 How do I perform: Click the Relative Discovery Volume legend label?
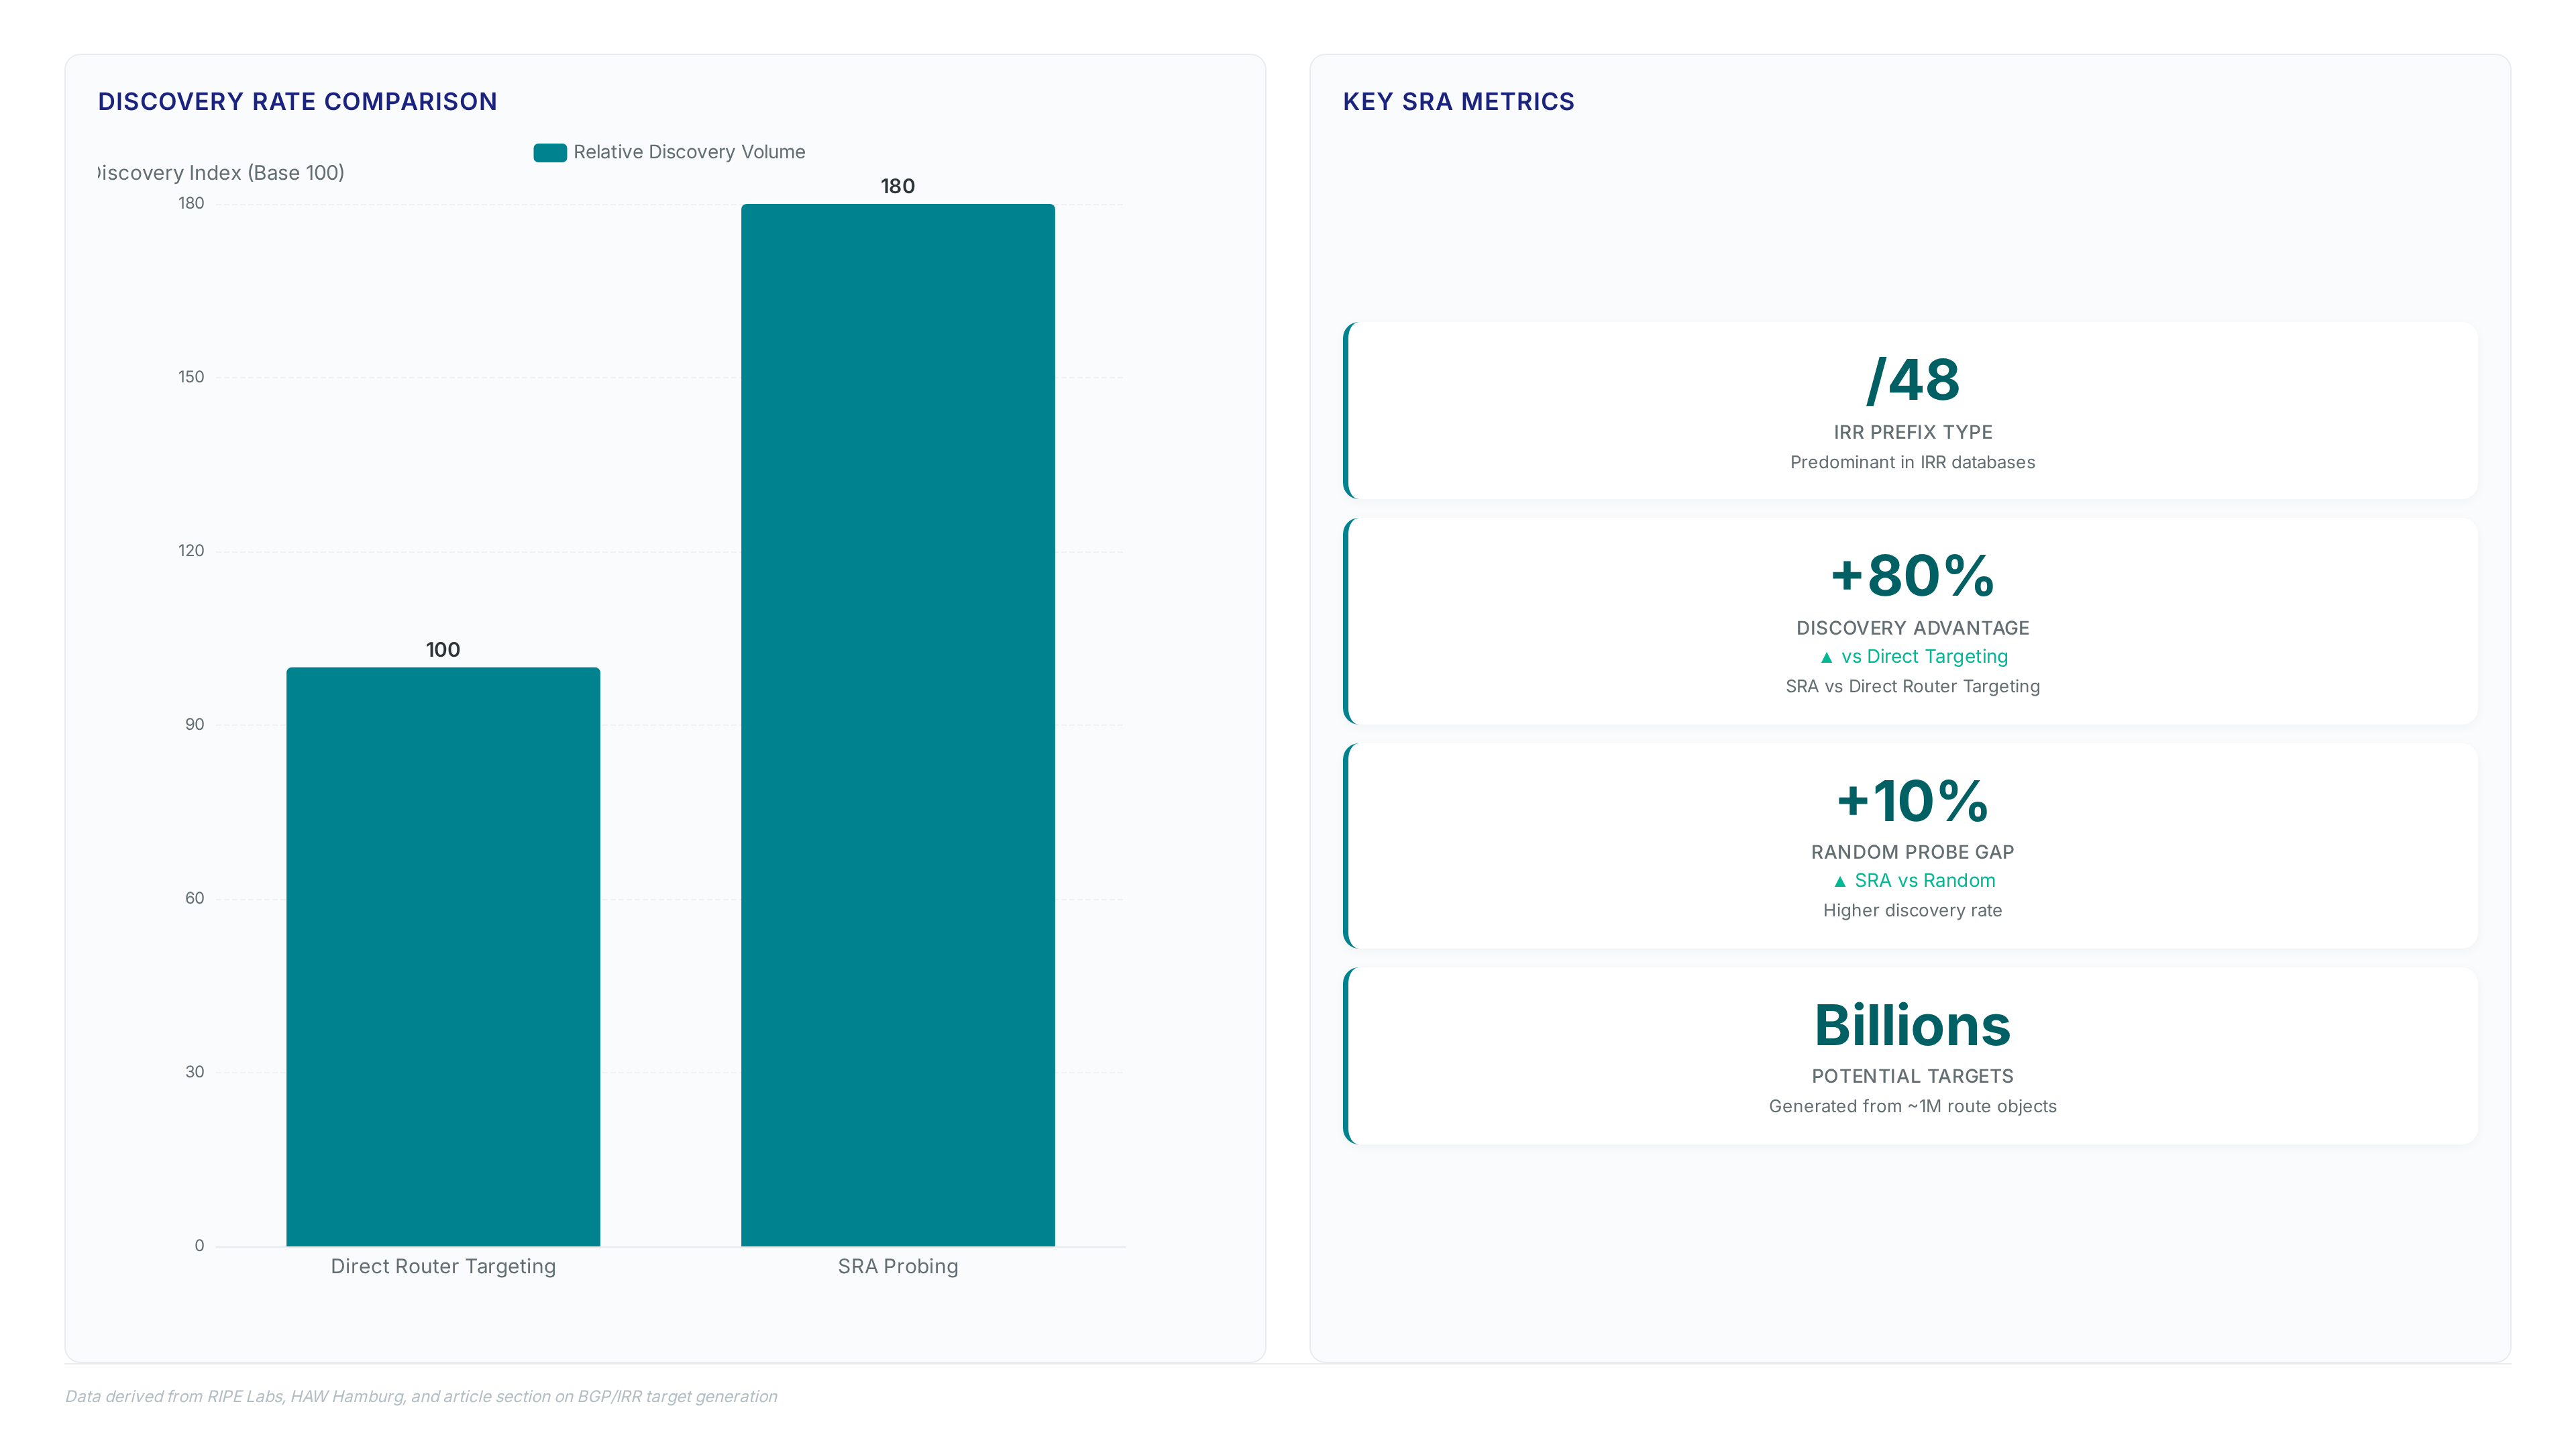coord(689,152)
